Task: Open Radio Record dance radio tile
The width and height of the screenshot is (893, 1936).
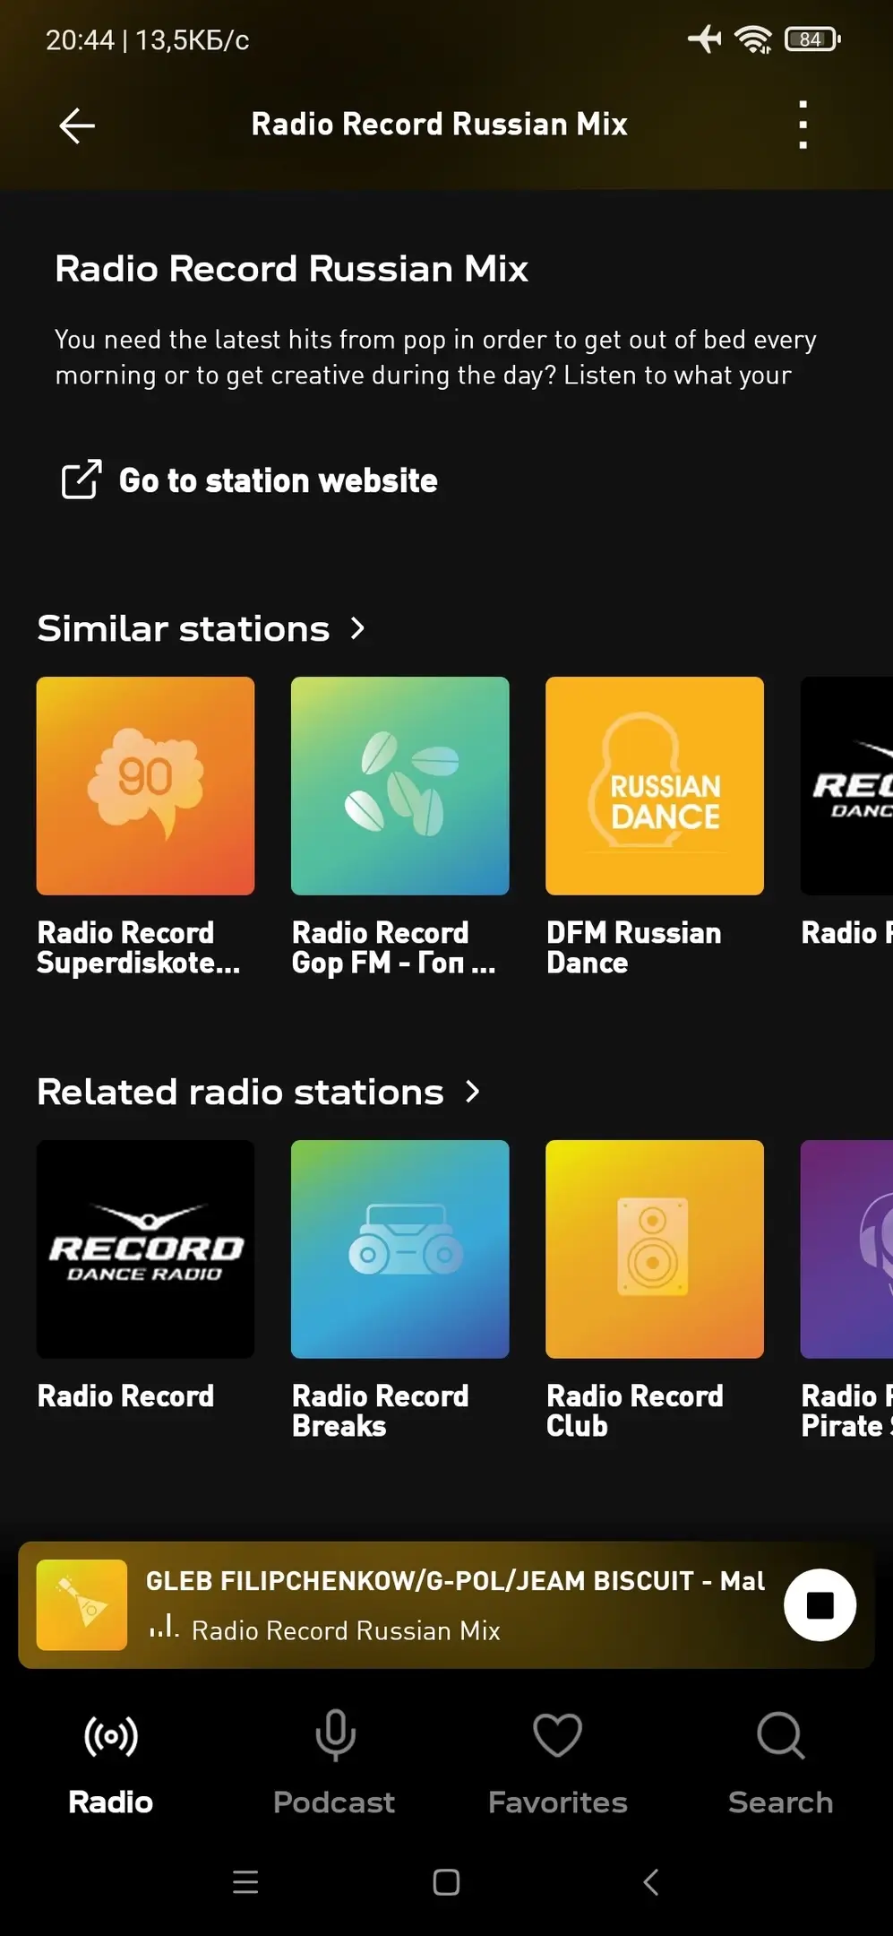Action: [145, 1249]
